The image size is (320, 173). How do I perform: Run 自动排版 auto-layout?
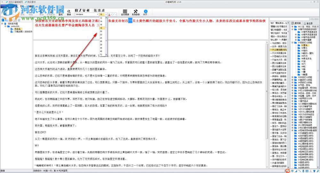click(125, 12)
